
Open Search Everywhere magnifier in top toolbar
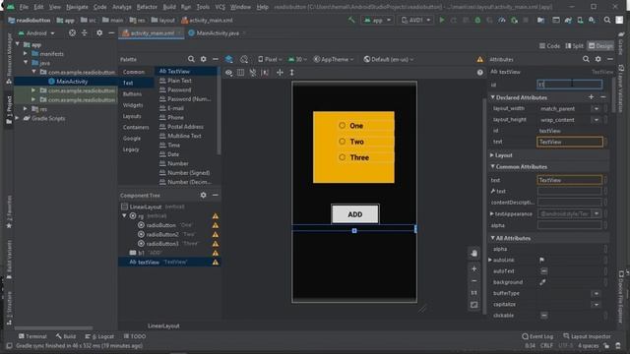point(607,20)
